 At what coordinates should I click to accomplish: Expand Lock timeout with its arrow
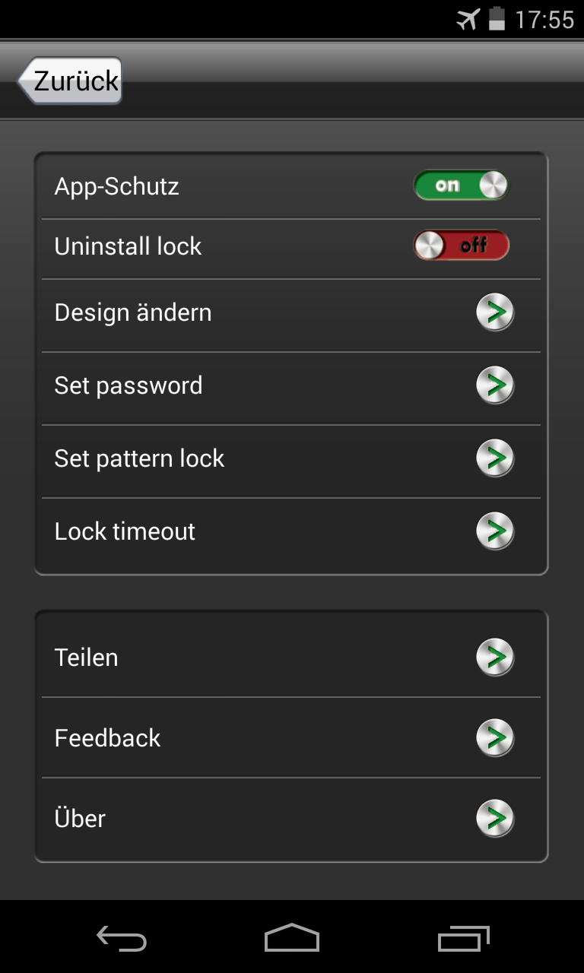[495, 531]
